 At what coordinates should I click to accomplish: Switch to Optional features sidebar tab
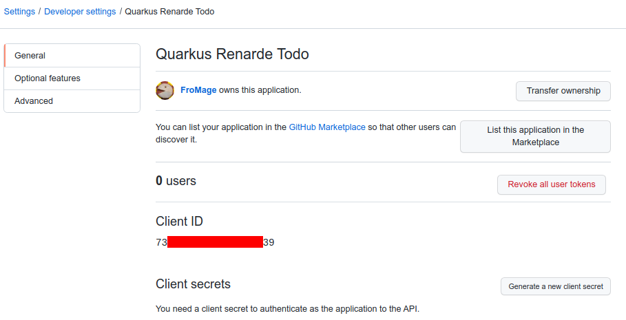point(72,78)
